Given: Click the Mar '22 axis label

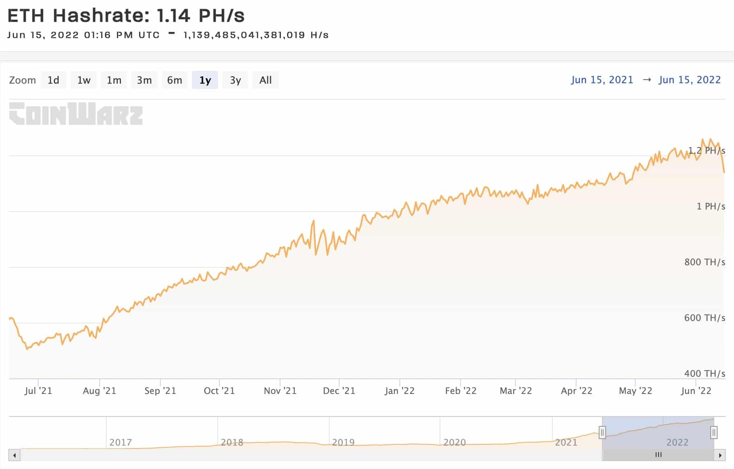Looking at the screenshot, I should (x=516, y=391).
